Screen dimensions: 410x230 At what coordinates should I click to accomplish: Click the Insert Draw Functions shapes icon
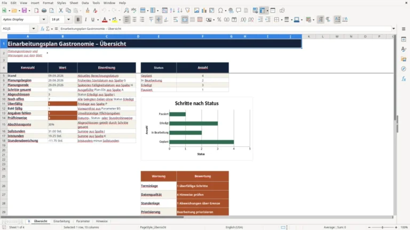(x=282, y=11)
